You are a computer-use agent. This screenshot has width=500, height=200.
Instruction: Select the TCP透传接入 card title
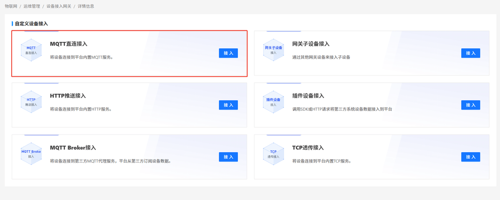[308, 148]
